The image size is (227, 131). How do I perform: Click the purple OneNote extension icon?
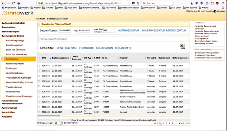coord(202,3)
